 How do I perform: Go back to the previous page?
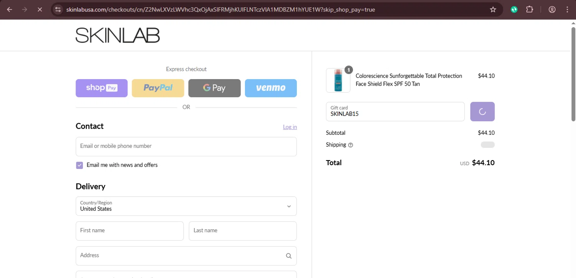10,10
